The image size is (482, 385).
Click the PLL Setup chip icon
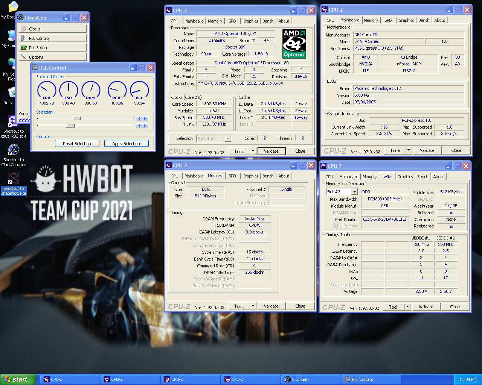[23, 47]
